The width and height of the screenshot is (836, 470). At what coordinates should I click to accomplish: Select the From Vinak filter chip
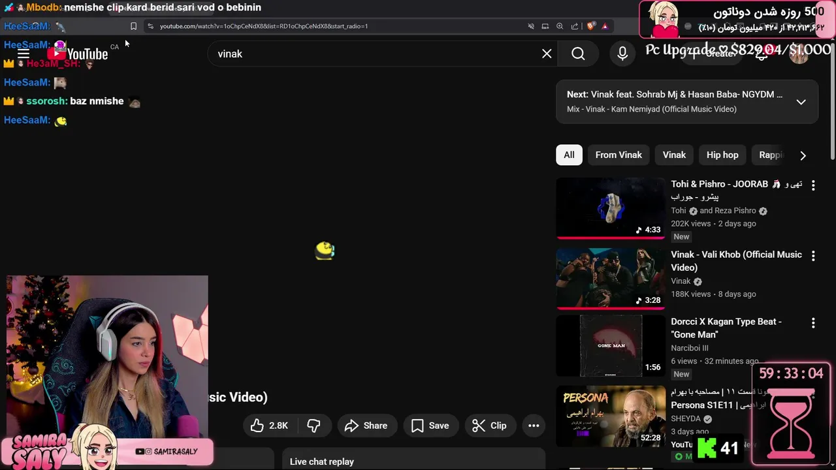619,155
